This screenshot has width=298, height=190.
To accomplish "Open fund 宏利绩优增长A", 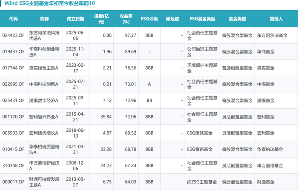I will [x=43, y=133].
